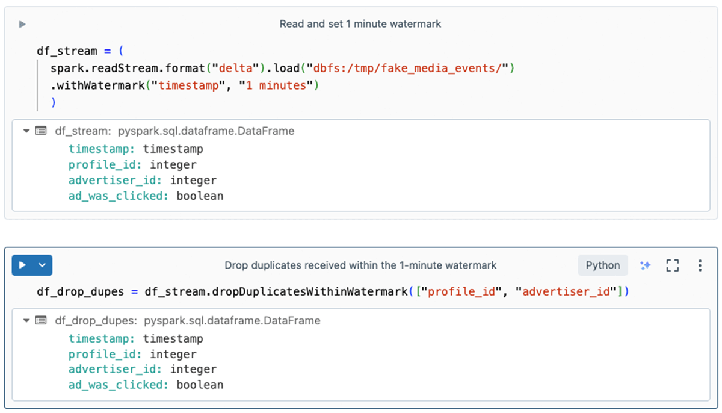The height and width of the screenshot is (413, 722).
Task: Collapse the df_drop_dupes schema output
Action: tap(26, 320)
